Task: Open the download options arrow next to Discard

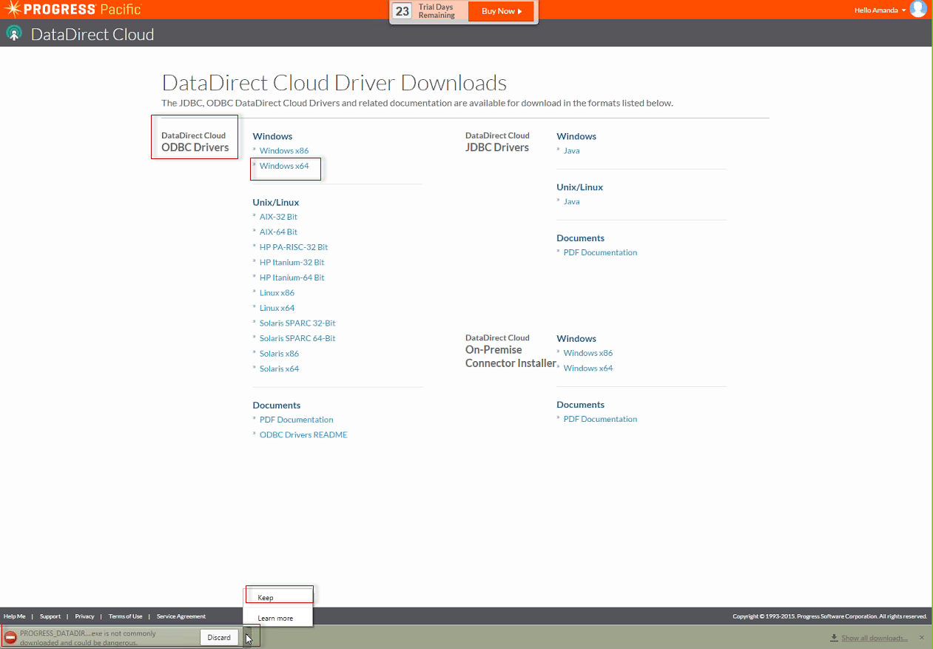Action: tap(248, 637)
